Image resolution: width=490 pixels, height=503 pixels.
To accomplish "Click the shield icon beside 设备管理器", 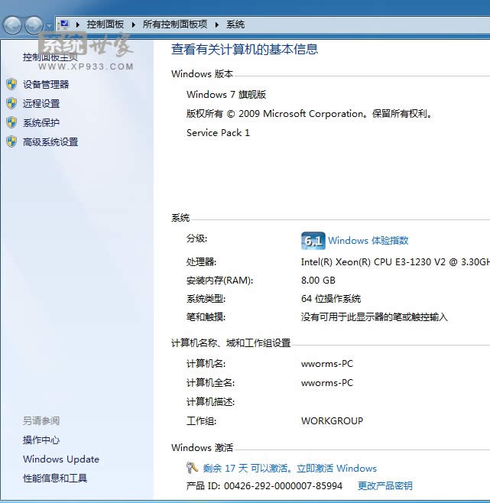I will (11, 84).
